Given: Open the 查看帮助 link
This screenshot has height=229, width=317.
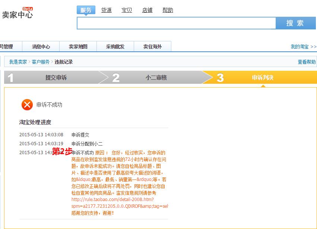Looking at the screenshot, I should tap(307, 62).
